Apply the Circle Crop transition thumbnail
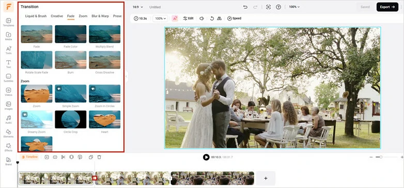404x188 pixels. [71, 119]
